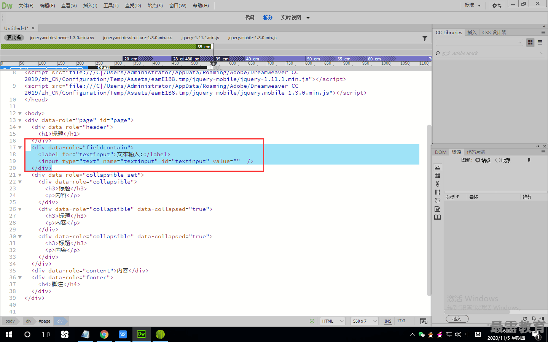Expand the Adobe Stock search options chevron
Viewport: 548px width, 342px height.
(542, 53)
